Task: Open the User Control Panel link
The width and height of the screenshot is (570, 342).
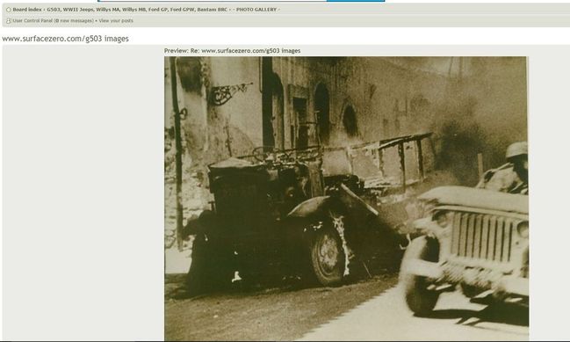Action: tap(32, 21)
